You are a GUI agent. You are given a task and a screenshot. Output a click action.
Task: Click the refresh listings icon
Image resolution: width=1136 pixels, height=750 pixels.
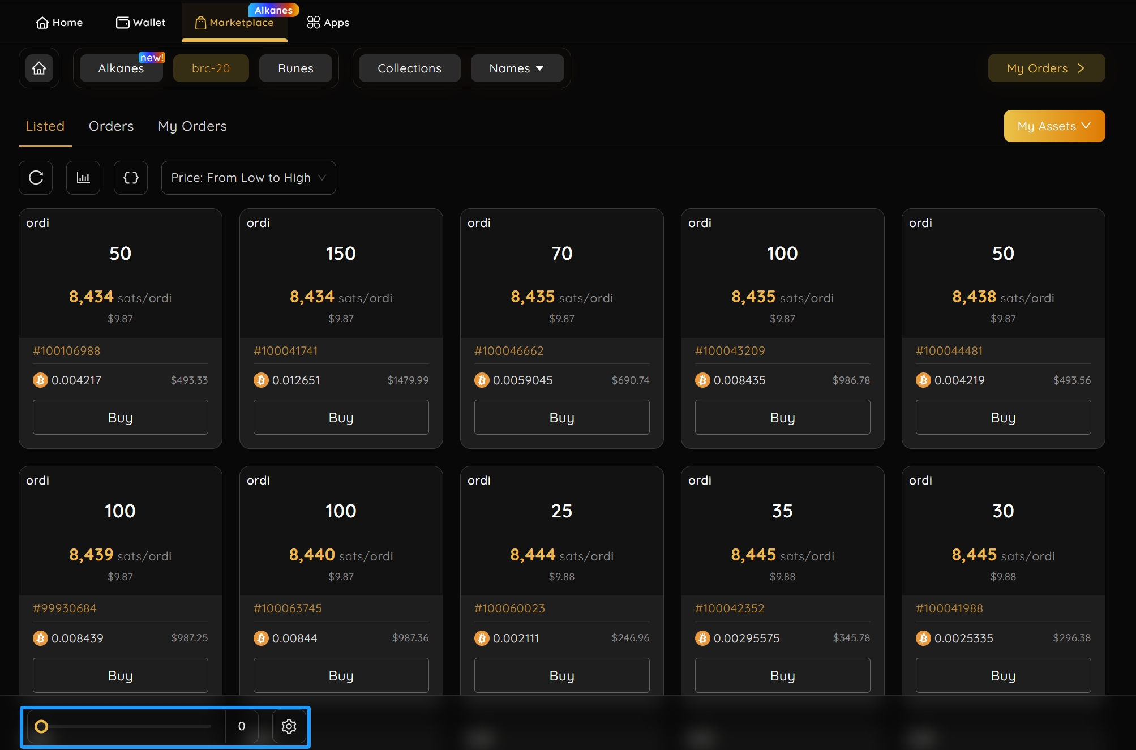coord(36,178)
